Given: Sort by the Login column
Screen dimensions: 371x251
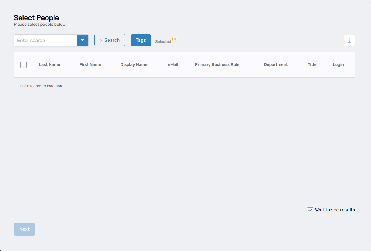Looking at the screenshot, I should pyautogui.click(x=338, y=64).
